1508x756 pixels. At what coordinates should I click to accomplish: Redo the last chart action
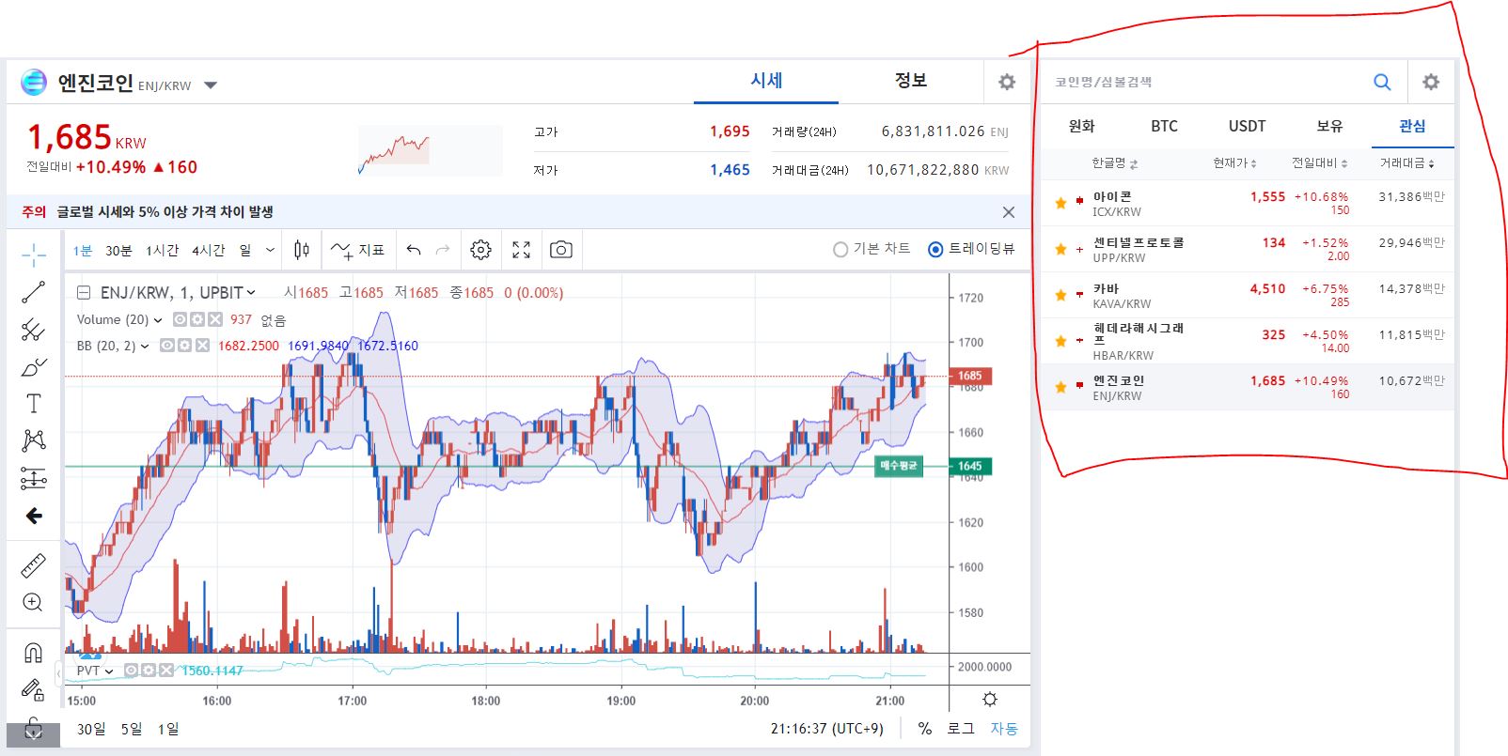point(443,250)
